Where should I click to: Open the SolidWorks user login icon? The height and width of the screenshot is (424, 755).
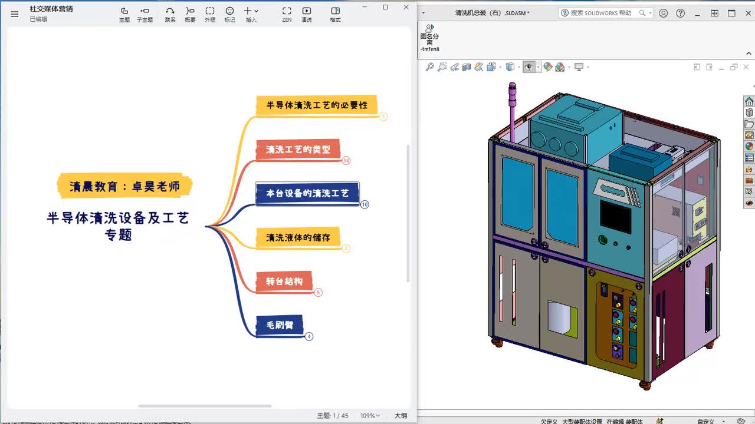pos(664,13)
